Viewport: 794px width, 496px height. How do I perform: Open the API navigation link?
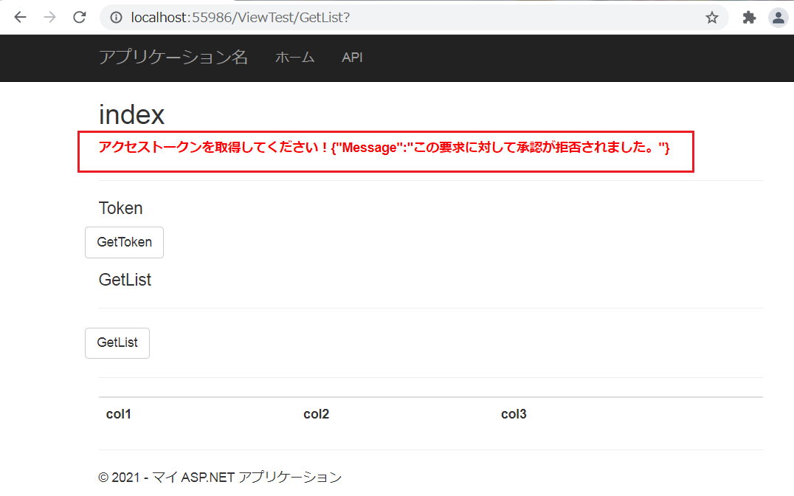coord(352,58)
